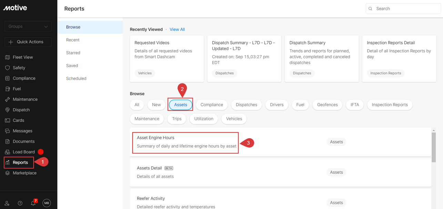The height and width of the screenshot is (209, 443).
Task: Open the Fleet View map icon
Action: tap(8, 57)
